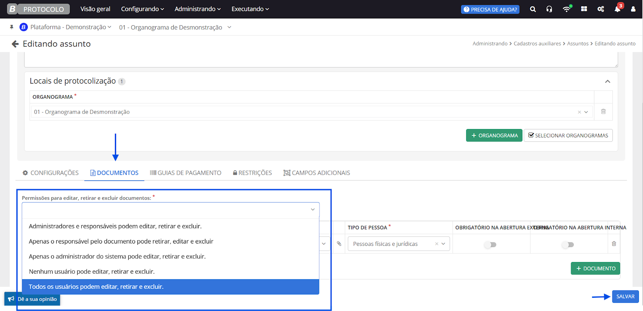Toggle Obrigatório na abertura interna switch
This screenshot has height=311, width=643.
[x=568, y=245]
